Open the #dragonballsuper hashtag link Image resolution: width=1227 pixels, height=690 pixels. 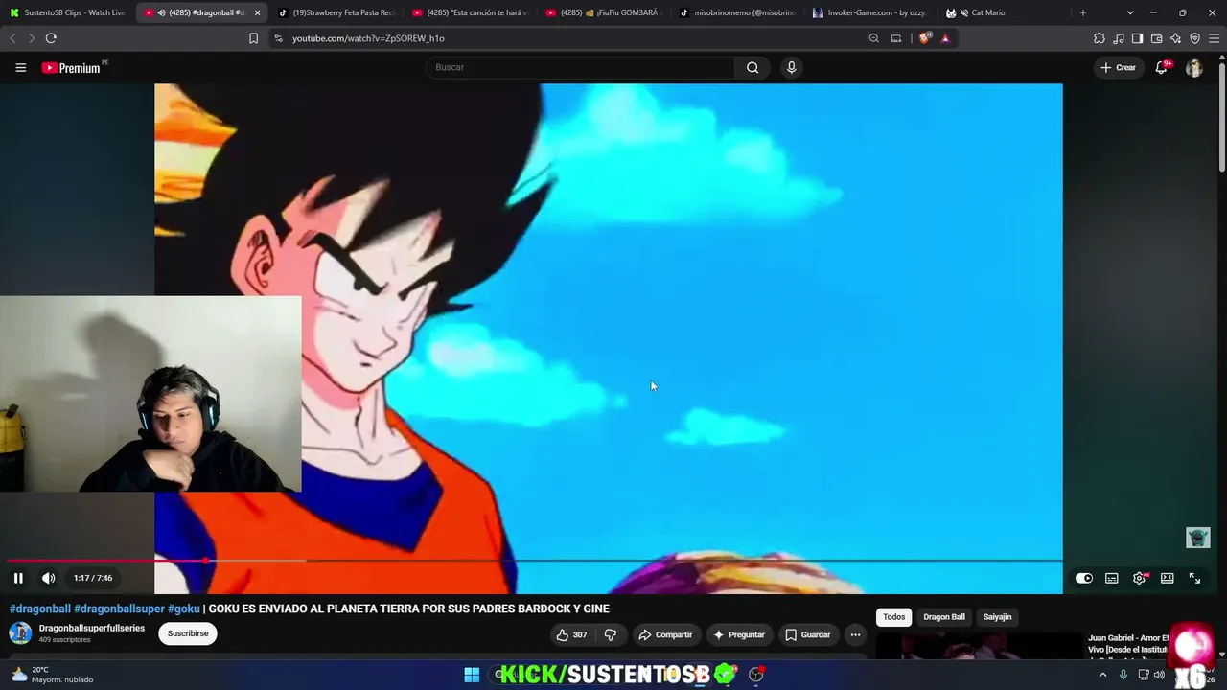click(x=119, y=609)
